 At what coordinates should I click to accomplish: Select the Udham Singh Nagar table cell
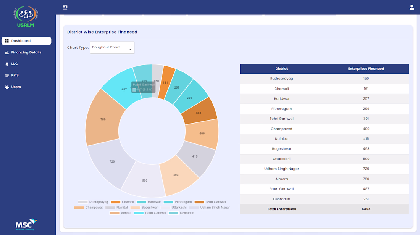coord(281,169)
